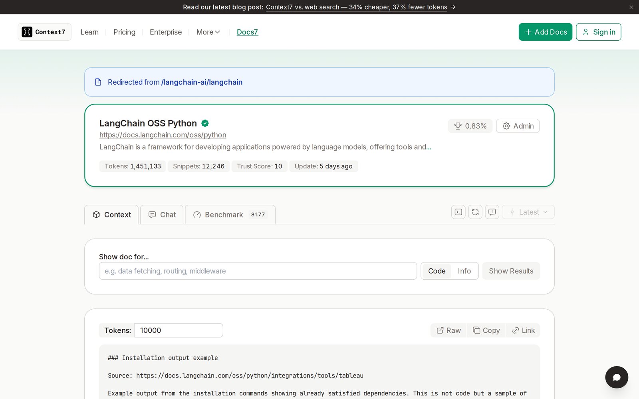Open the chat bubble widget
The height and width of the screenshot is (399, 639).
[617, 377]
